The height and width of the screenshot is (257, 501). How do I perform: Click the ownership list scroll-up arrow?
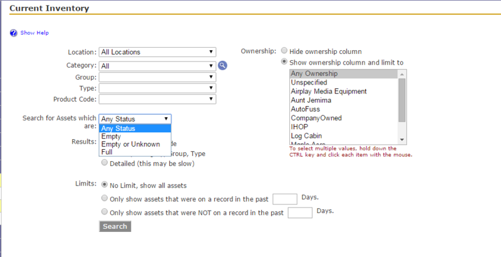tap(402, 74)
